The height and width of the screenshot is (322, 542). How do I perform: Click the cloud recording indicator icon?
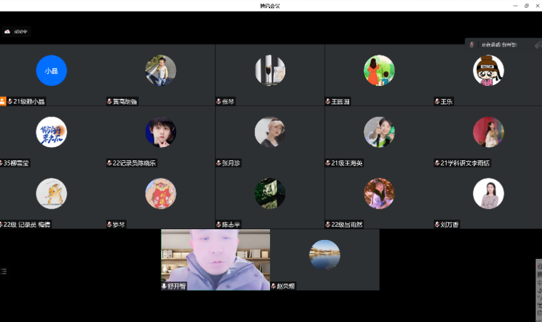[x=8, y=31]
